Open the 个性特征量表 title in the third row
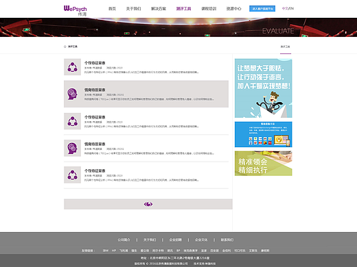The height and width of the screenshot is (267, 357). tap(95, 117)
